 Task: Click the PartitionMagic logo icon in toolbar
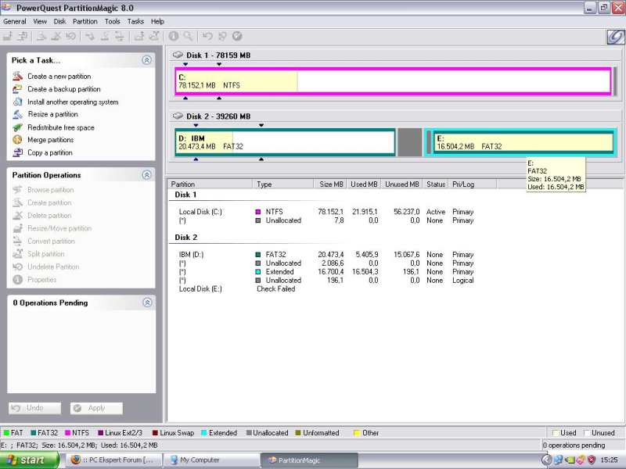[614, 36]
